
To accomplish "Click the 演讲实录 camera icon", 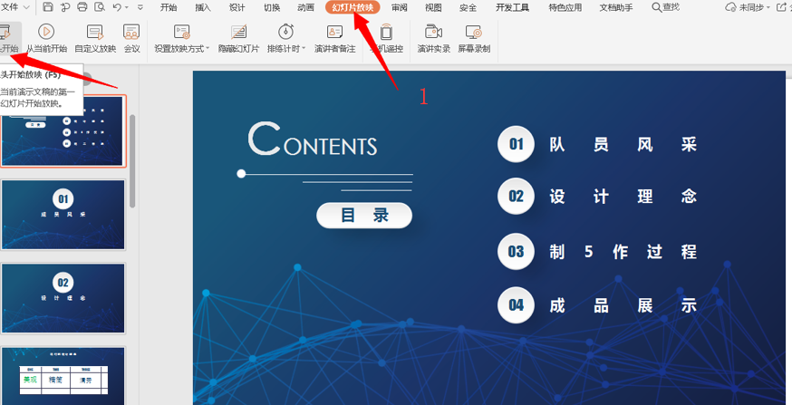I will pyautogui.click(x=433, y=32).
